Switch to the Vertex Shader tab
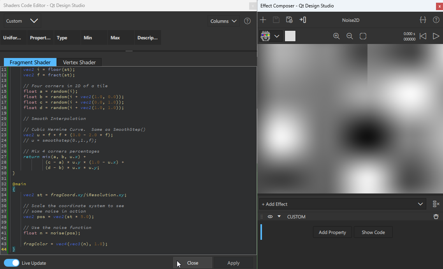 tap(79, 62)
